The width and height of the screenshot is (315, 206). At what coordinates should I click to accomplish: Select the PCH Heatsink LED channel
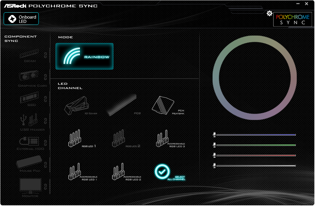click(x=168, y=106)
